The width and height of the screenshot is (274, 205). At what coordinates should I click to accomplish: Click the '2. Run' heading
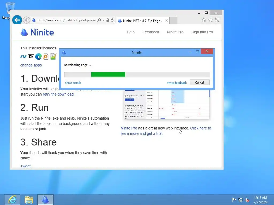point(35,107)
